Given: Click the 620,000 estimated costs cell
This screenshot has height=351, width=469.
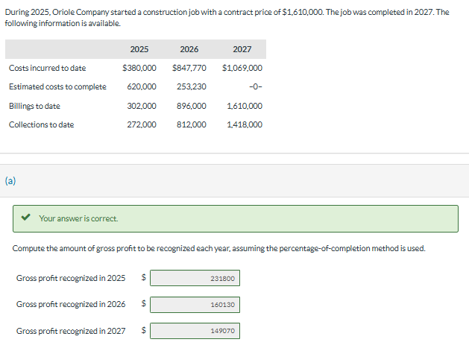Looking at the screenshot, I should 142,86.
